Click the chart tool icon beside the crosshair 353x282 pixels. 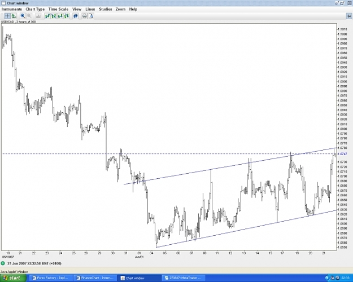tap(14, 16)
